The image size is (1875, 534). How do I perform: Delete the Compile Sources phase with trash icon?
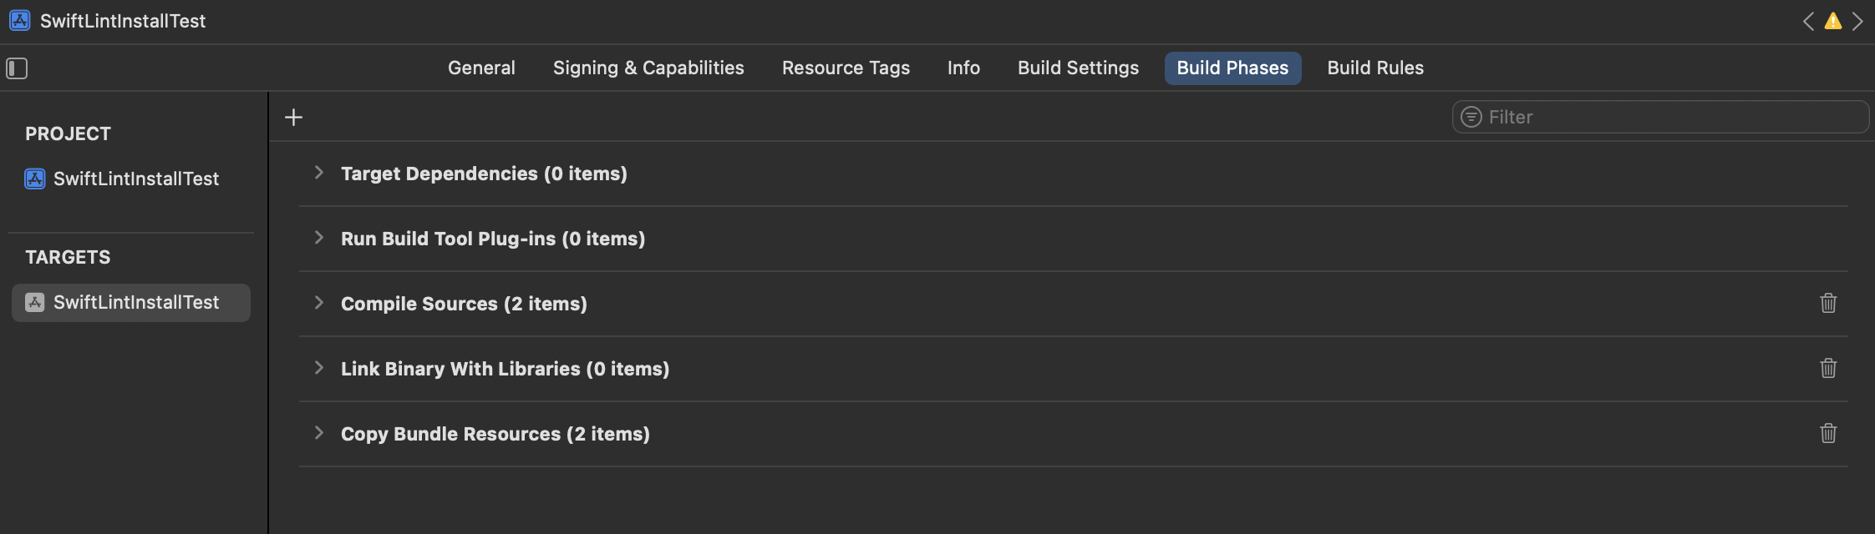point(1828,303)
